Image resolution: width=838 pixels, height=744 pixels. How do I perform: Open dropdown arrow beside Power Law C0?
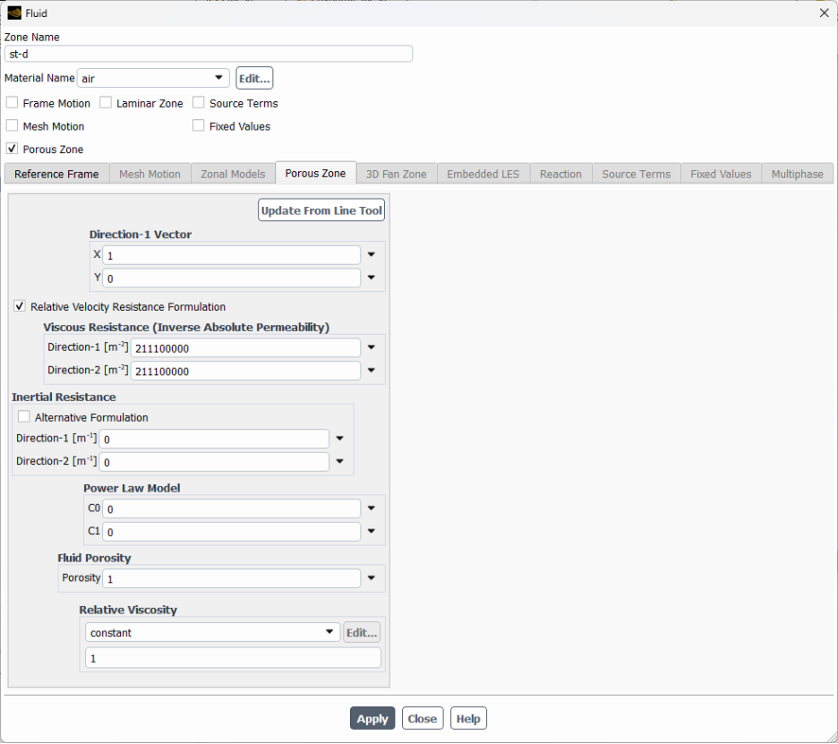coord(372,509)
